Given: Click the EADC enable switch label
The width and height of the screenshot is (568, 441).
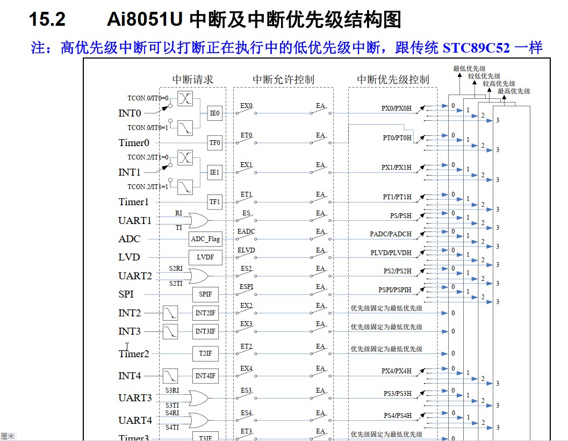Looking at the screenshot, I should (x=246, y=232).
